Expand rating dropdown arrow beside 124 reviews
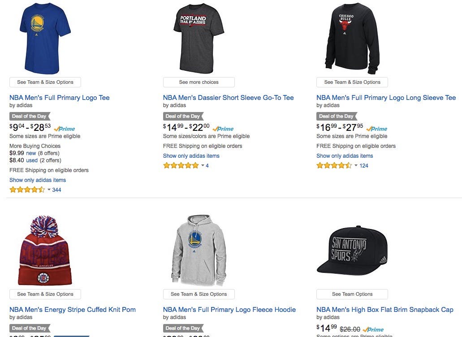This screenshot has height=337, width=462. [x=356, y=166]
